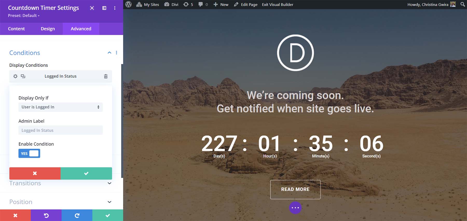
Task: Toggle the sidebar snap layout icon
Action: pos(104,8)
